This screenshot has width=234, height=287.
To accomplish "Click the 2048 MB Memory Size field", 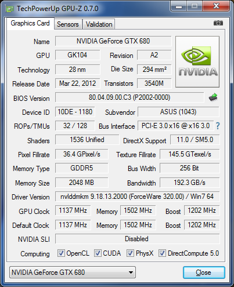I will pyautogui.click(x=81, y=183).
